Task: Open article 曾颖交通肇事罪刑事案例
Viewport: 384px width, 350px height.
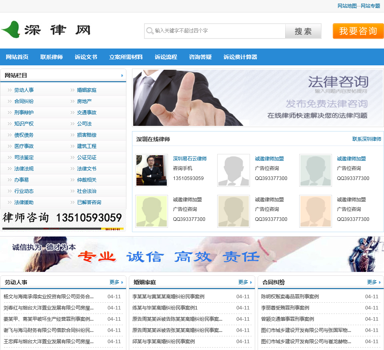Action: point(288,319)
